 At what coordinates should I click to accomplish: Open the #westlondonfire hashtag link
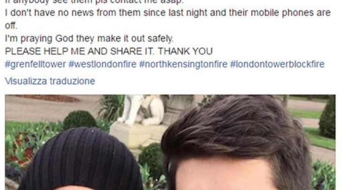(x=102, y=64)
